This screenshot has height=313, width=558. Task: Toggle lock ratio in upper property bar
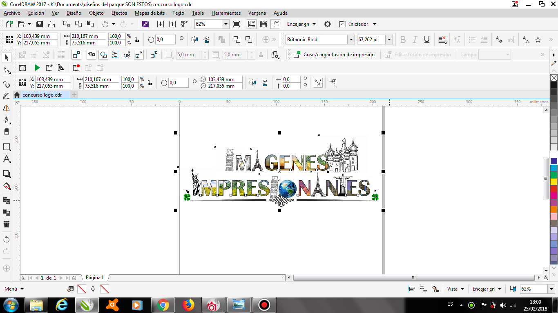pyautogui.click(x=136, y=40)
